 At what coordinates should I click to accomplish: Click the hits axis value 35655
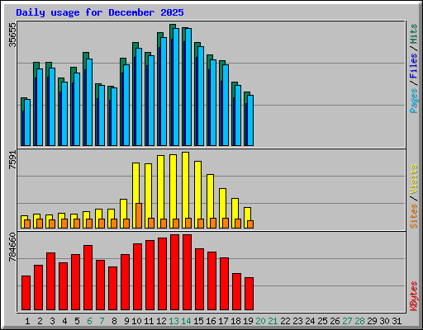(x=12, y=35)
